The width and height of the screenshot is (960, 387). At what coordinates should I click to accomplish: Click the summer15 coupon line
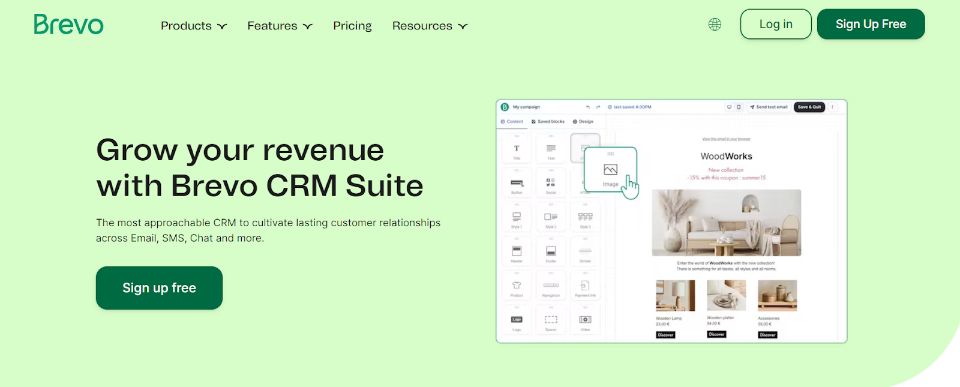[x=727, y=178]
